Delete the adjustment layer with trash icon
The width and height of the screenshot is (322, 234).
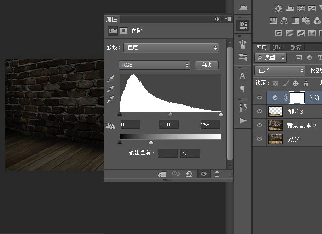(217, 174)
